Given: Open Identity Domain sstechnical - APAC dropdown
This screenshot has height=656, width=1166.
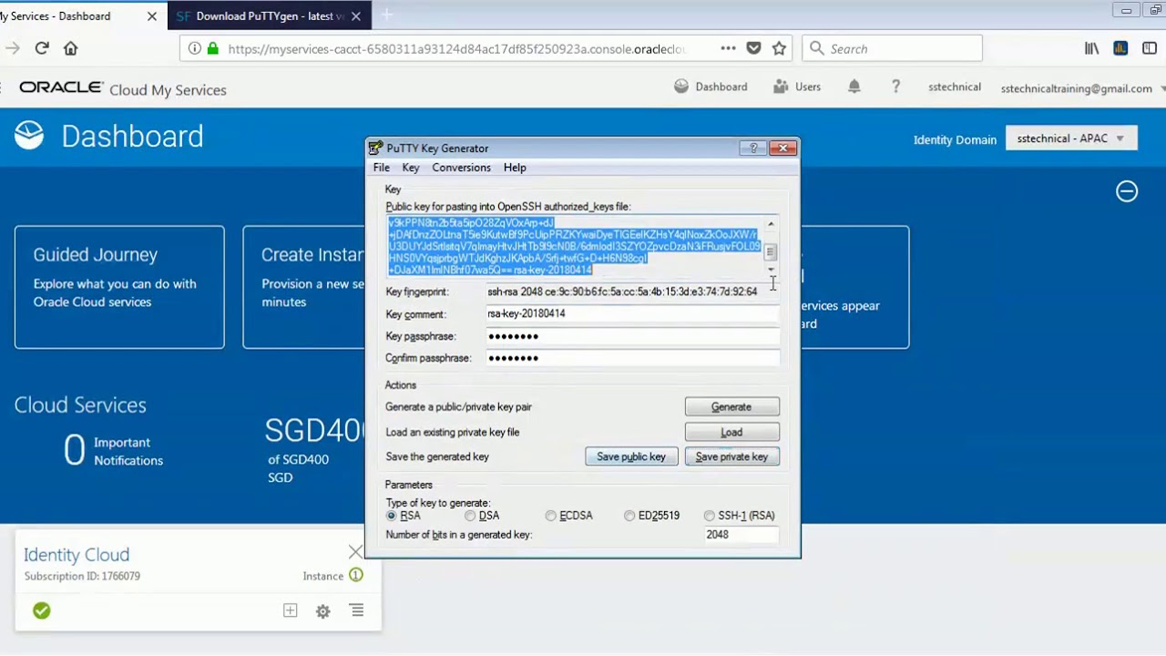Looking at the screenshot, I should pyautogui.click(x=1070, y=138).
